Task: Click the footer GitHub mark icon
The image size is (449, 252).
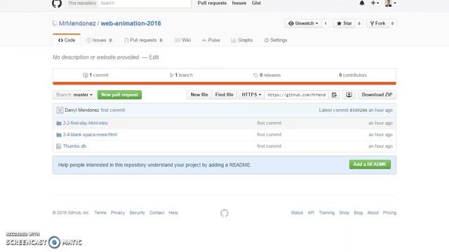Action: click(x=224, y=213)
